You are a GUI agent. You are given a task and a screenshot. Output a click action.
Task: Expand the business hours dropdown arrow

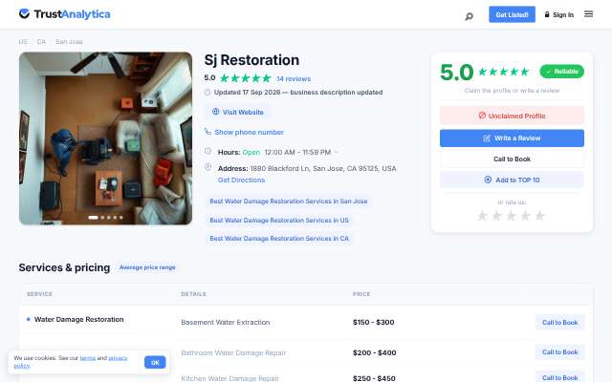[x=336, y=153]
